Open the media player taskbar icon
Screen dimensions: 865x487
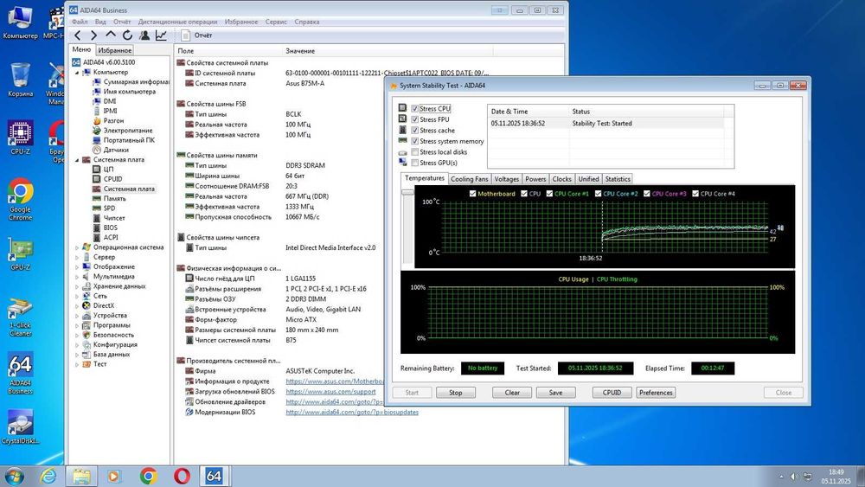(114, 476)
